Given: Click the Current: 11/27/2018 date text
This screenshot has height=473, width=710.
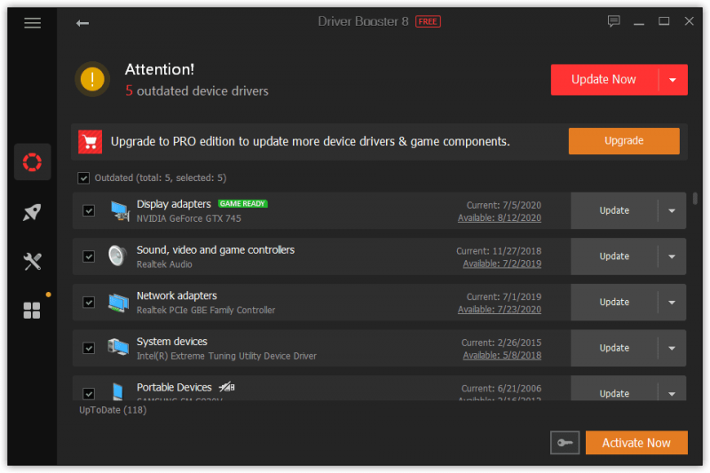Looking at the screenshot, I should tap(499, 251).
